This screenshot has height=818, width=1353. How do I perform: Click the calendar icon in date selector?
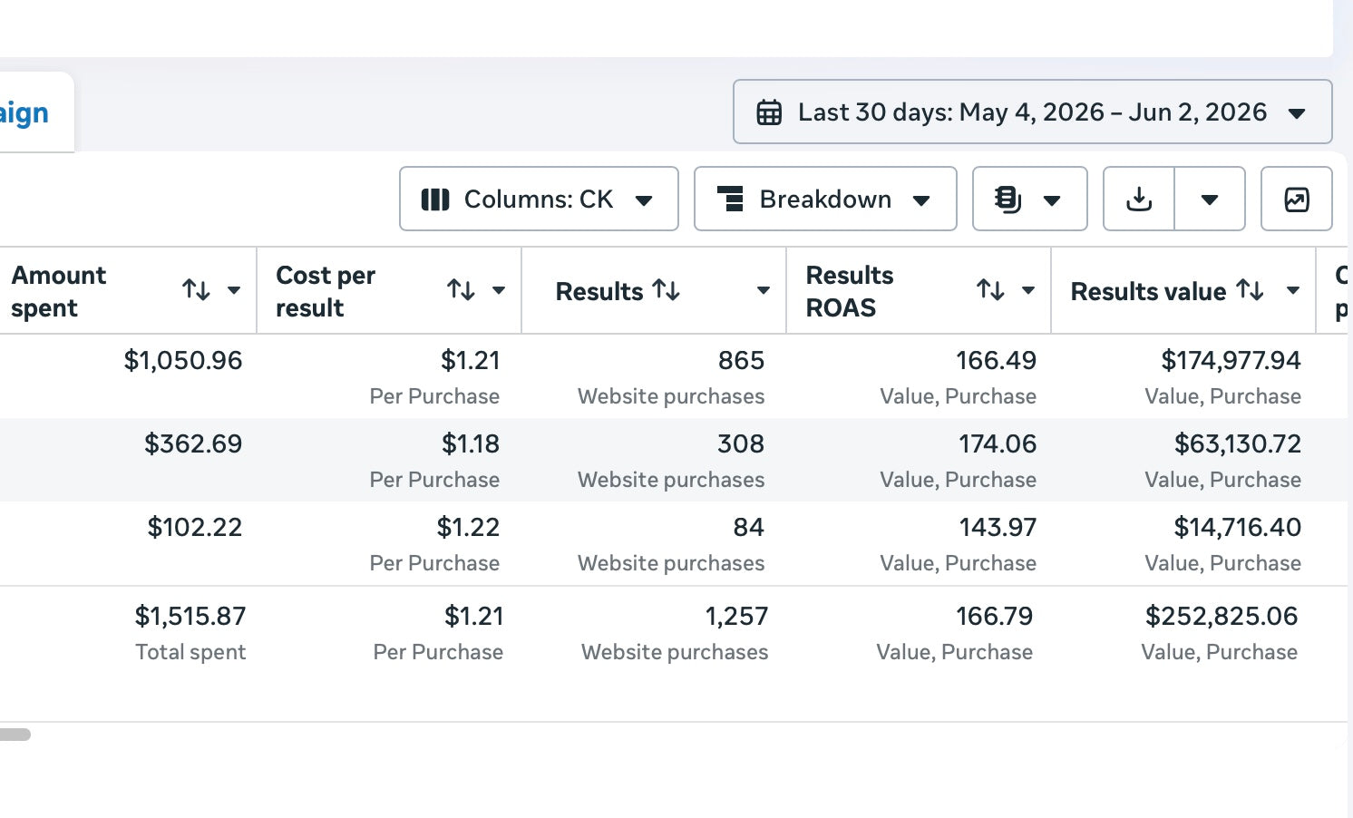pos(769,112)
